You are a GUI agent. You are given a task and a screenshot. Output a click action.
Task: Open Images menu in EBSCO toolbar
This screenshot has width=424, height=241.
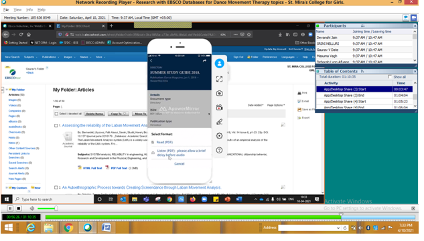(69, 58)
